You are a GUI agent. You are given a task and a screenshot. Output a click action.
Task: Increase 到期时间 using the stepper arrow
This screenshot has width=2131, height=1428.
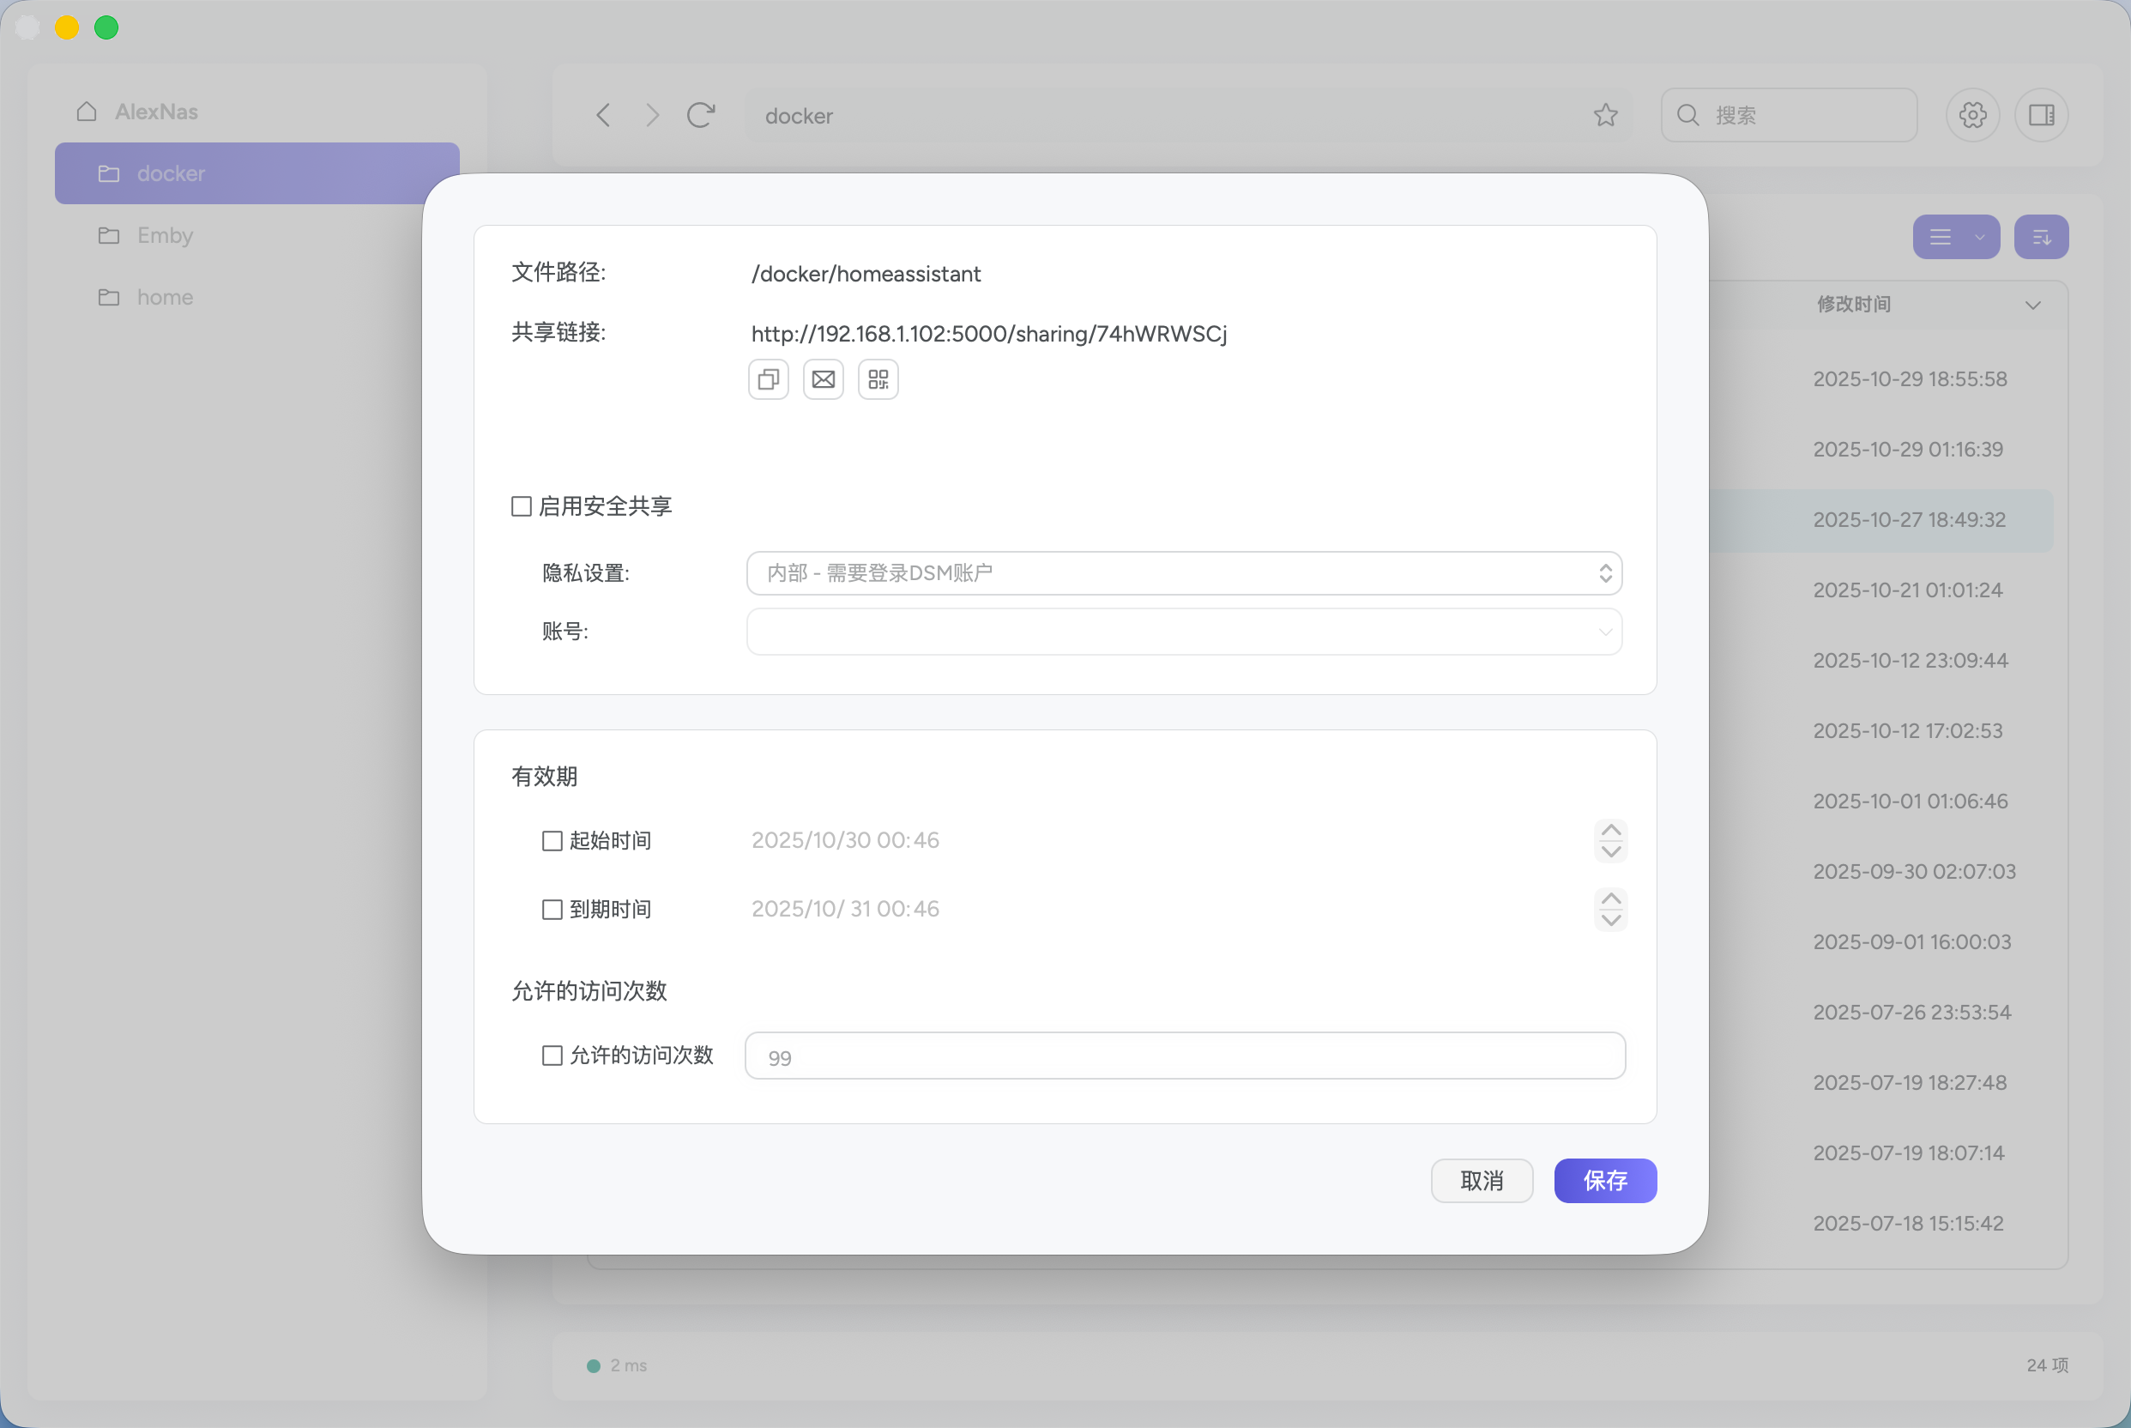[1609, 899]
